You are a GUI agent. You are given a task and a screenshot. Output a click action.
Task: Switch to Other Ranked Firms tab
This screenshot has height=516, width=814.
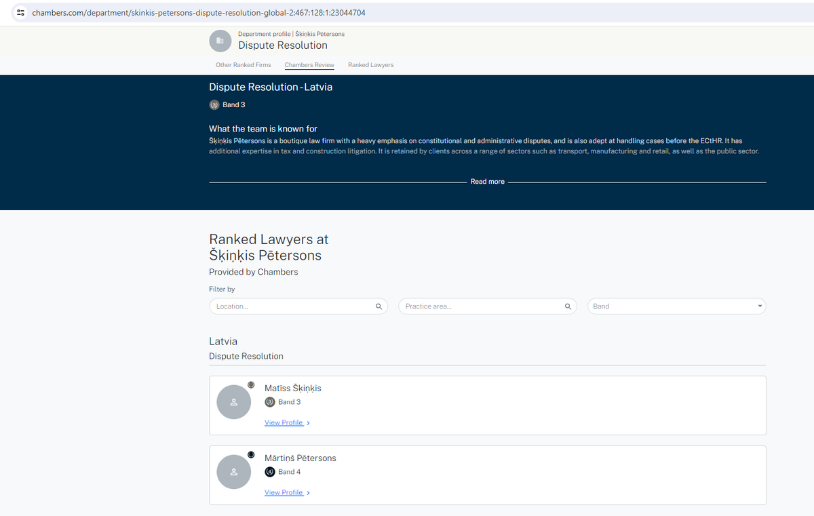click(x=243, y=65)
